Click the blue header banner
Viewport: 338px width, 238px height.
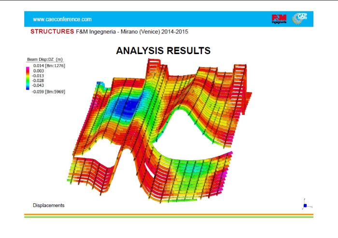(x=169, y=19)
